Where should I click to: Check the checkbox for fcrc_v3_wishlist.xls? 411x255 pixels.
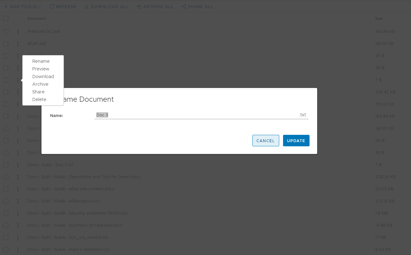[5, 237]
